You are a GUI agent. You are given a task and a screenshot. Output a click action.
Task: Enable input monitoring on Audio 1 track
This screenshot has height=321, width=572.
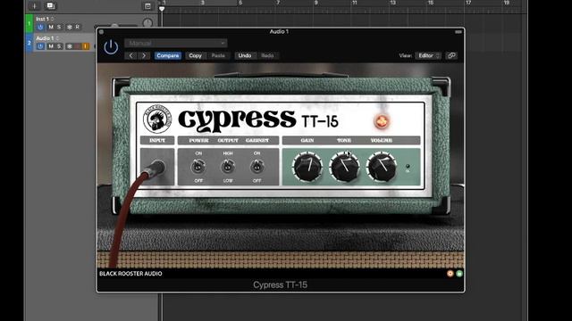pos(86,46)
